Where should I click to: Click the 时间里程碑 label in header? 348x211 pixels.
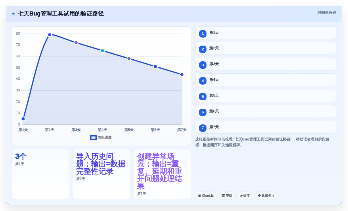point(327,13)
